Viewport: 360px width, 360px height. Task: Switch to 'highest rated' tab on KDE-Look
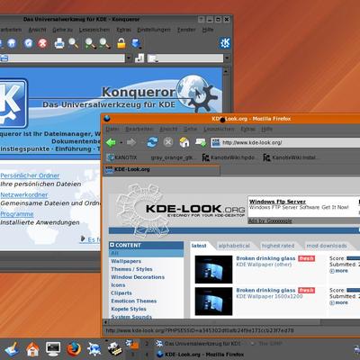278,246
